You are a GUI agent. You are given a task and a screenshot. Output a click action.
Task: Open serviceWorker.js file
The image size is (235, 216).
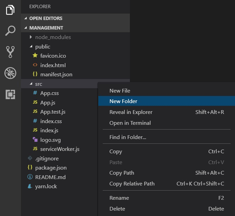[60, 149]
